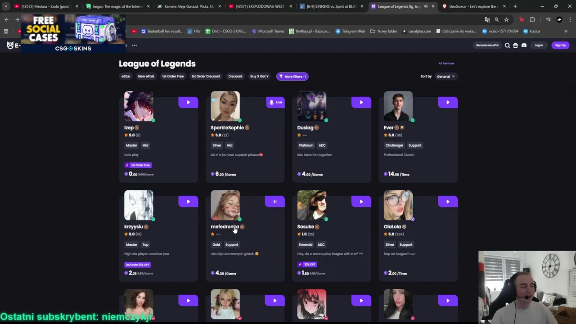Toggle the New ePals filter
The width and height of the screenshot is (576, 324).
pyautogui.click(x=146, y=76)
